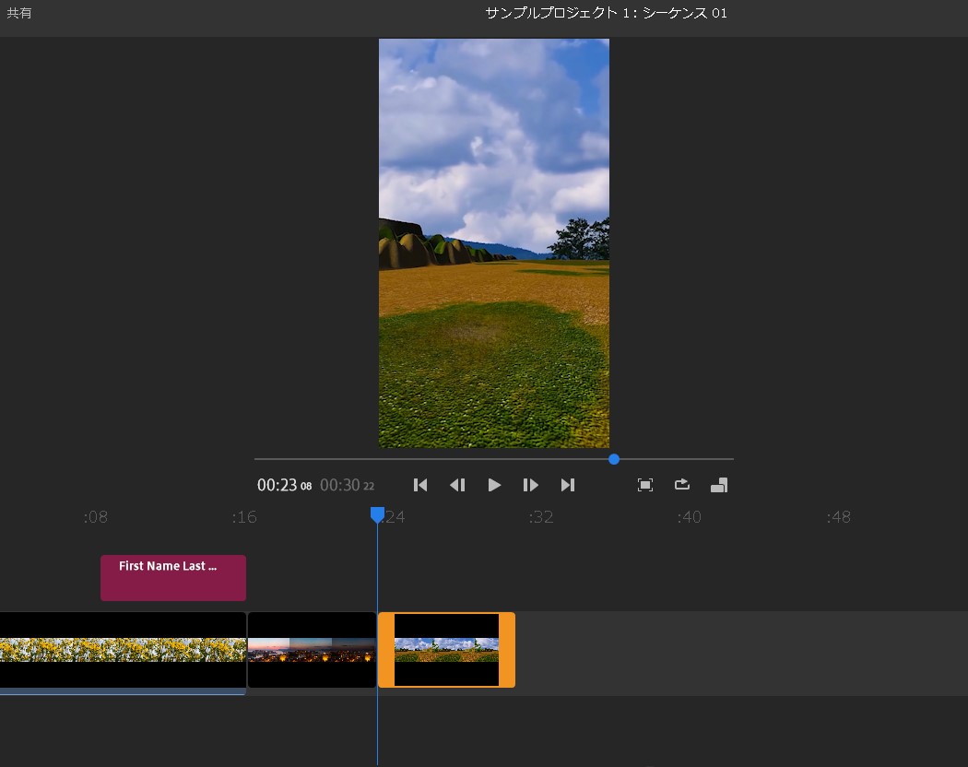Open the aspect ratio orientation icon
This screenshot has height=767, width=968.
click(719, 485)
